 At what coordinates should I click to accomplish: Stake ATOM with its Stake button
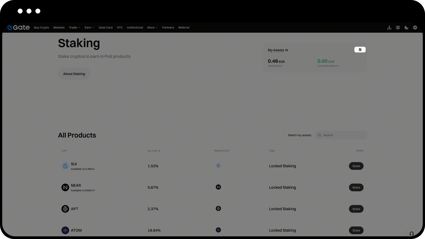(x=356, y=230)
